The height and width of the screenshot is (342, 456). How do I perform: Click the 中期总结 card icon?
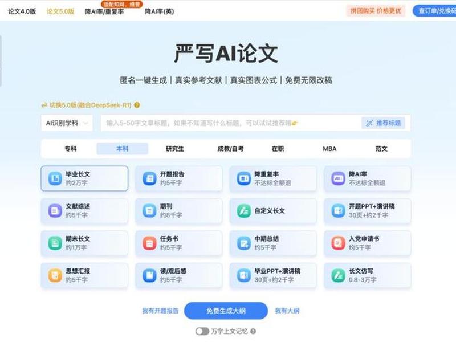(x=244, y=243)
